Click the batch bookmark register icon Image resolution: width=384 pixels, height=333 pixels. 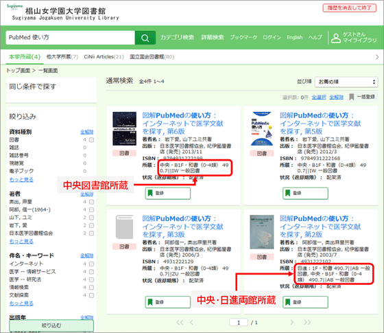click(x=351, y=97)
